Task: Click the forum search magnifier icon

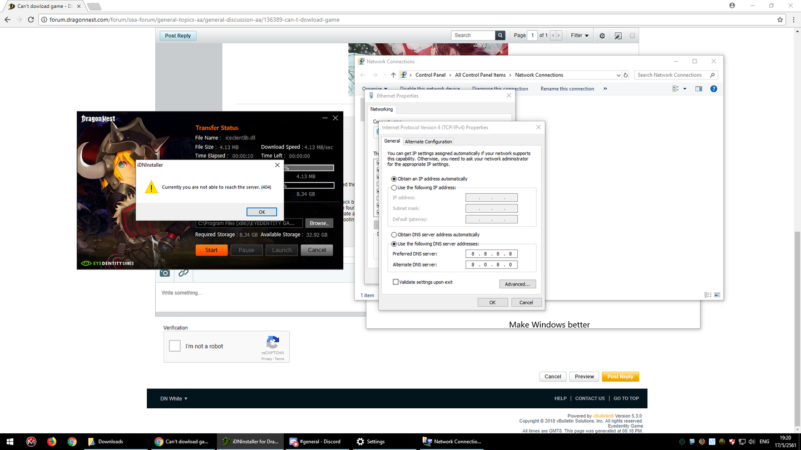Action: (501, 35)
